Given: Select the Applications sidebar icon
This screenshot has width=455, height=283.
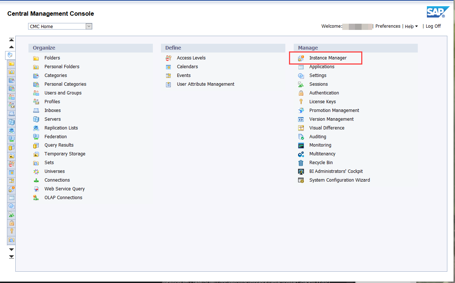Looking at the screenshot, I should (x=12, y=198).
